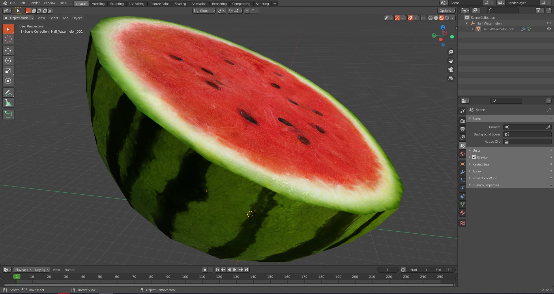Image resolution: width=554 pixels, height=294 pixels.
Task: Toggle viewport gizmos display
Action: (397, 18)
